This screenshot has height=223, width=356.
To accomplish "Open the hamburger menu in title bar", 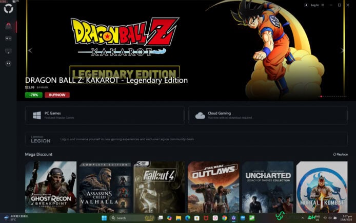I will click(323, 5).
